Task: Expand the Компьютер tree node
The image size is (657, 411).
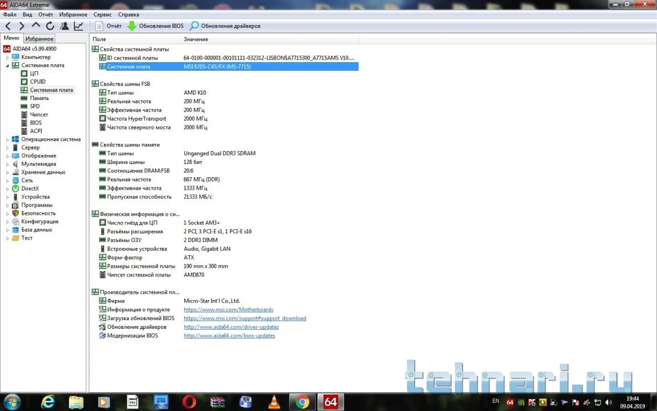Action: click(8, 57)
